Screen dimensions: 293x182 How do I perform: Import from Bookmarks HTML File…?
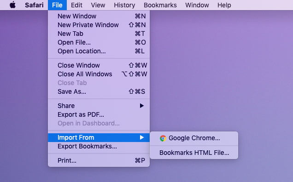coord(194,153)
